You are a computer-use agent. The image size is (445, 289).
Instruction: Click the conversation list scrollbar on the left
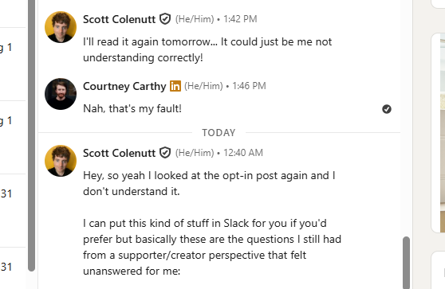coord(32,135)
